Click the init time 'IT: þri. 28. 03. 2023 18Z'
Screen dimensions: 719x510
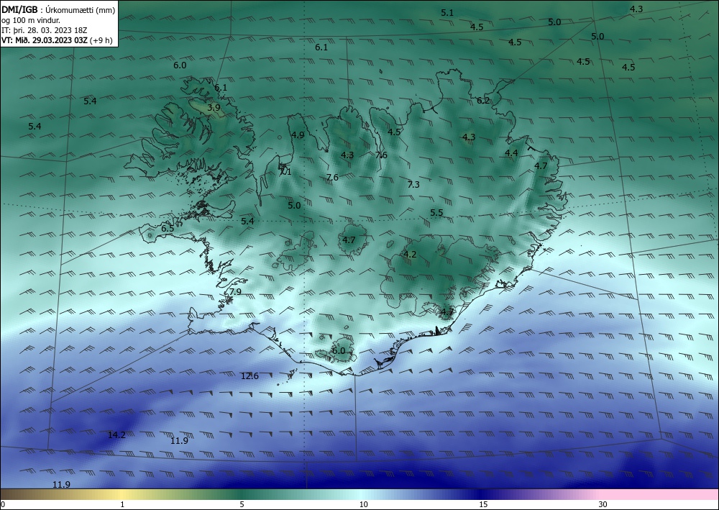45,30
